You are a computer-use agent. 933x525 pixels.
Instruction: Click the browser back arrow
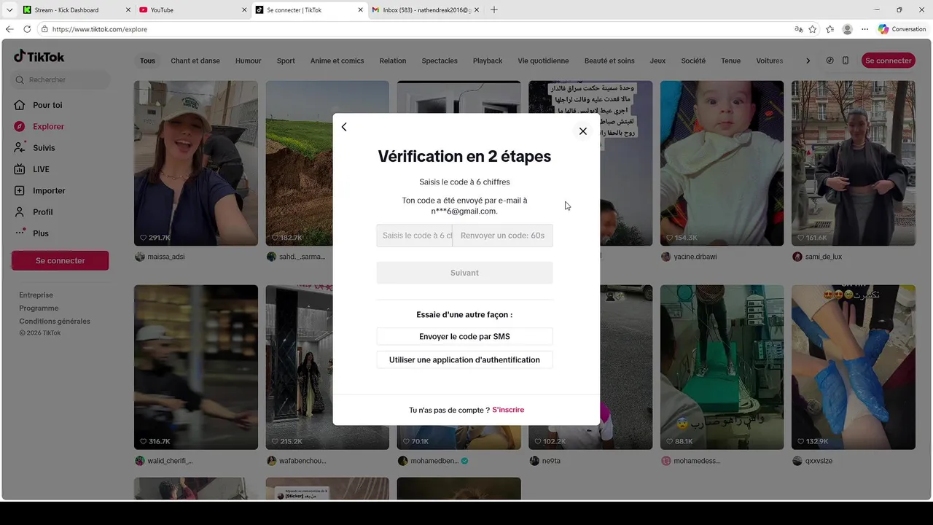tap(9, 29)
